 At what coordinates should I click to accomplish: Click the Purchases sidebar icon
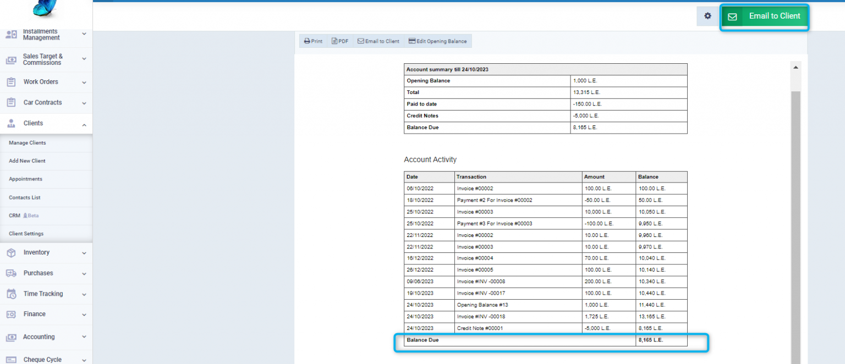tap(12, 273)
